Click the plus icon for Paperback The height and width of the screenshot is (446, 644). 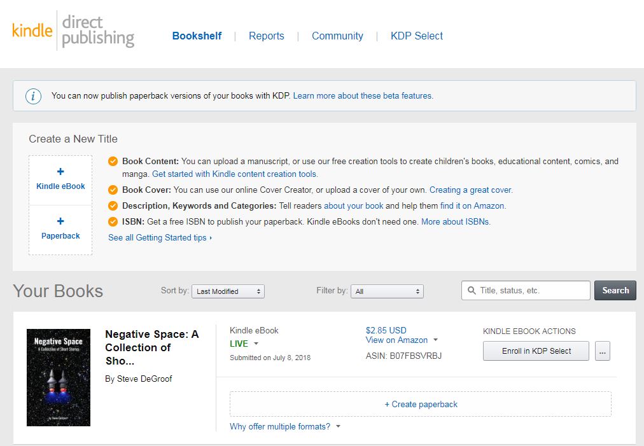click(60, 221)
